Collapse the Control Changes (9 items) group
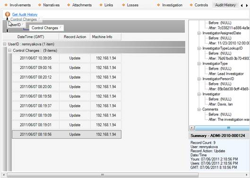 pyautogui.click(x=10, y=51)
